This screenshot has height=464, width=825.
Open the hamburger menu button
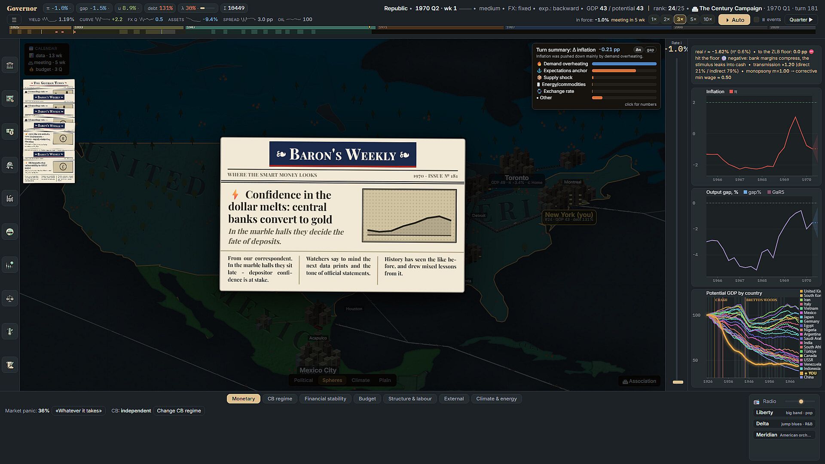pyautogui.click(x=14, y=20)
